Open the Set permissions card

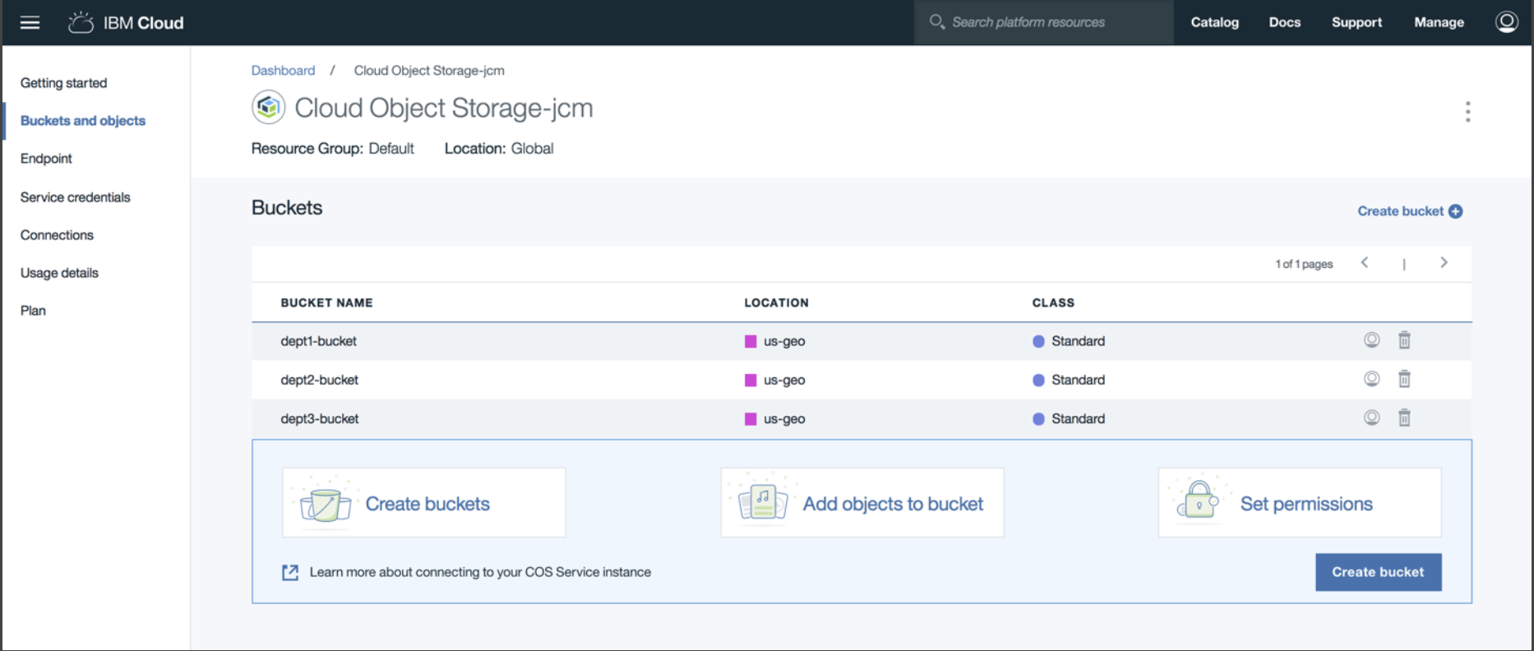1300,503
